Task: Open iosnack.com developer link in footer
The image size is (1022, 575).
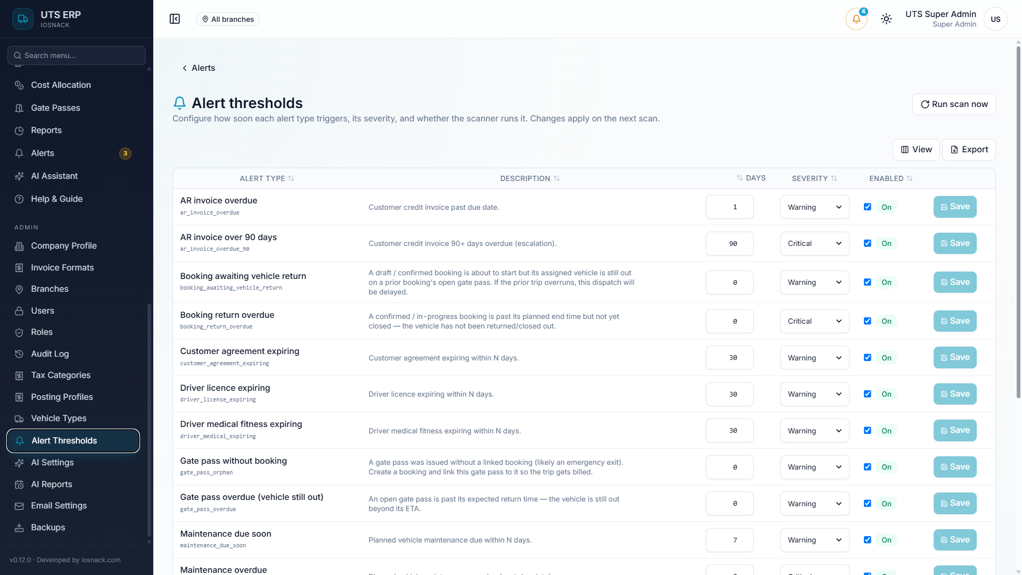Action: [x=101, y=560]
